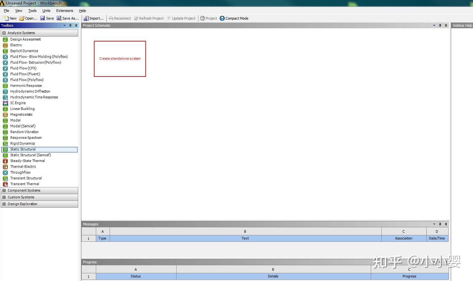473x281 pixels.
Task: Open a project with the Open icon
Action: (22, 18)
